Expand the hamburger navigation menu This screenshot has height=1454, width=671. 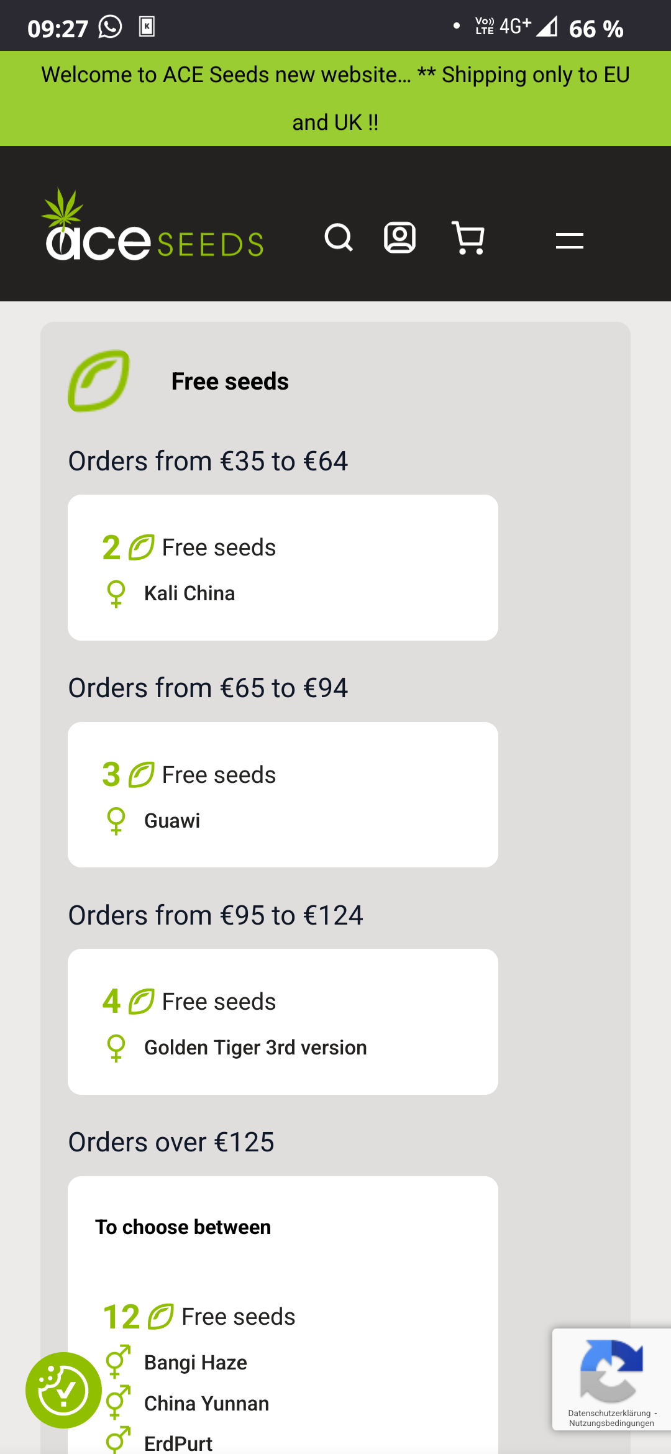click(x=569, y=240)
